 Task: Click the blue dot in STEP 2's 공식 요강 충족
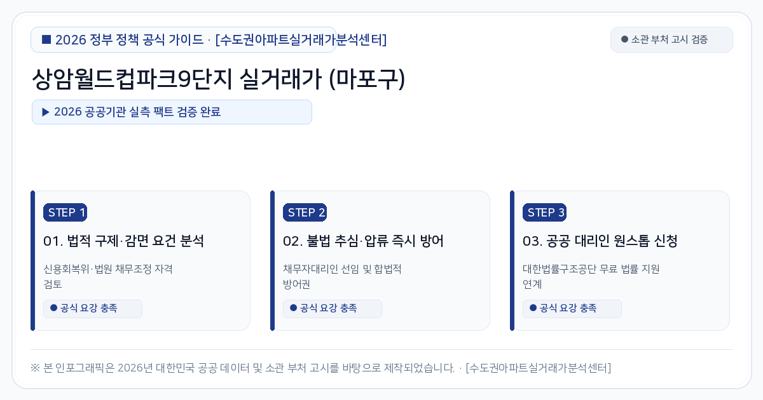(x=293, y=308)
